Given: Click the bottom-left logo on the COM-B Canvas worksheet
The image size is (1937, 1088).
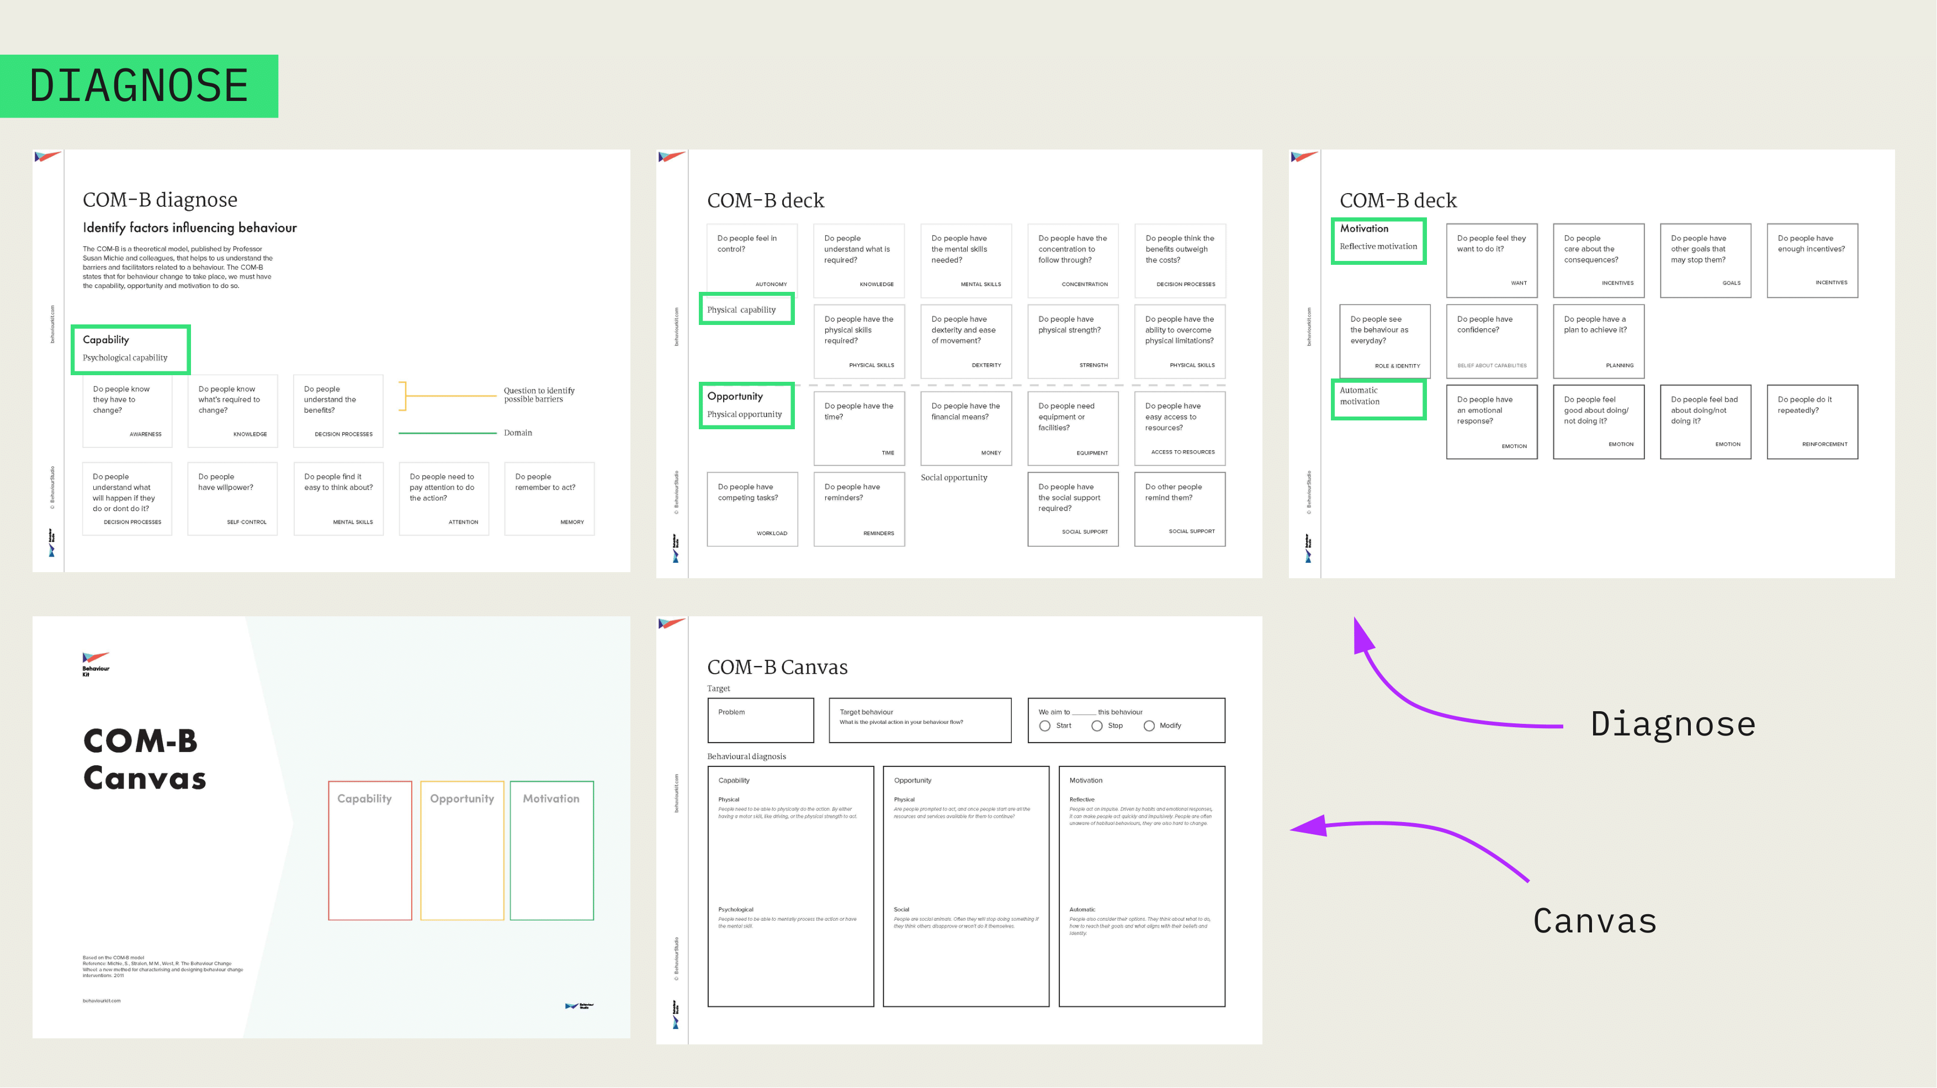Looking at the screenshot, I should (x=675, y=1014).
